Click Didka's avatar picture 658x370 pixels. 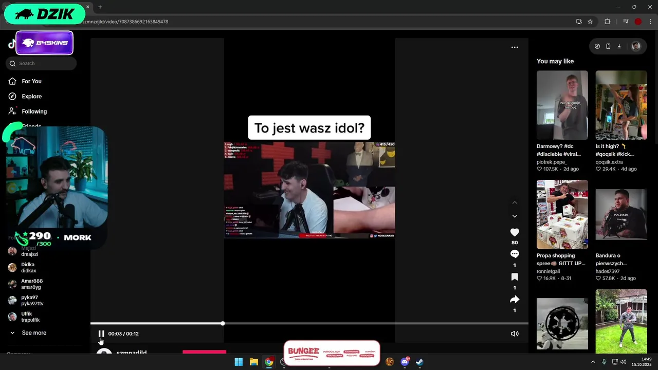click(x=12, y=268)
